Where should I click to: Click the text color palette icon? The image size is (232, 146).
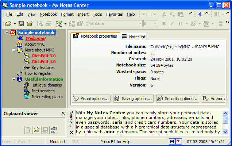pyautogui.click(x=193, y=24)
